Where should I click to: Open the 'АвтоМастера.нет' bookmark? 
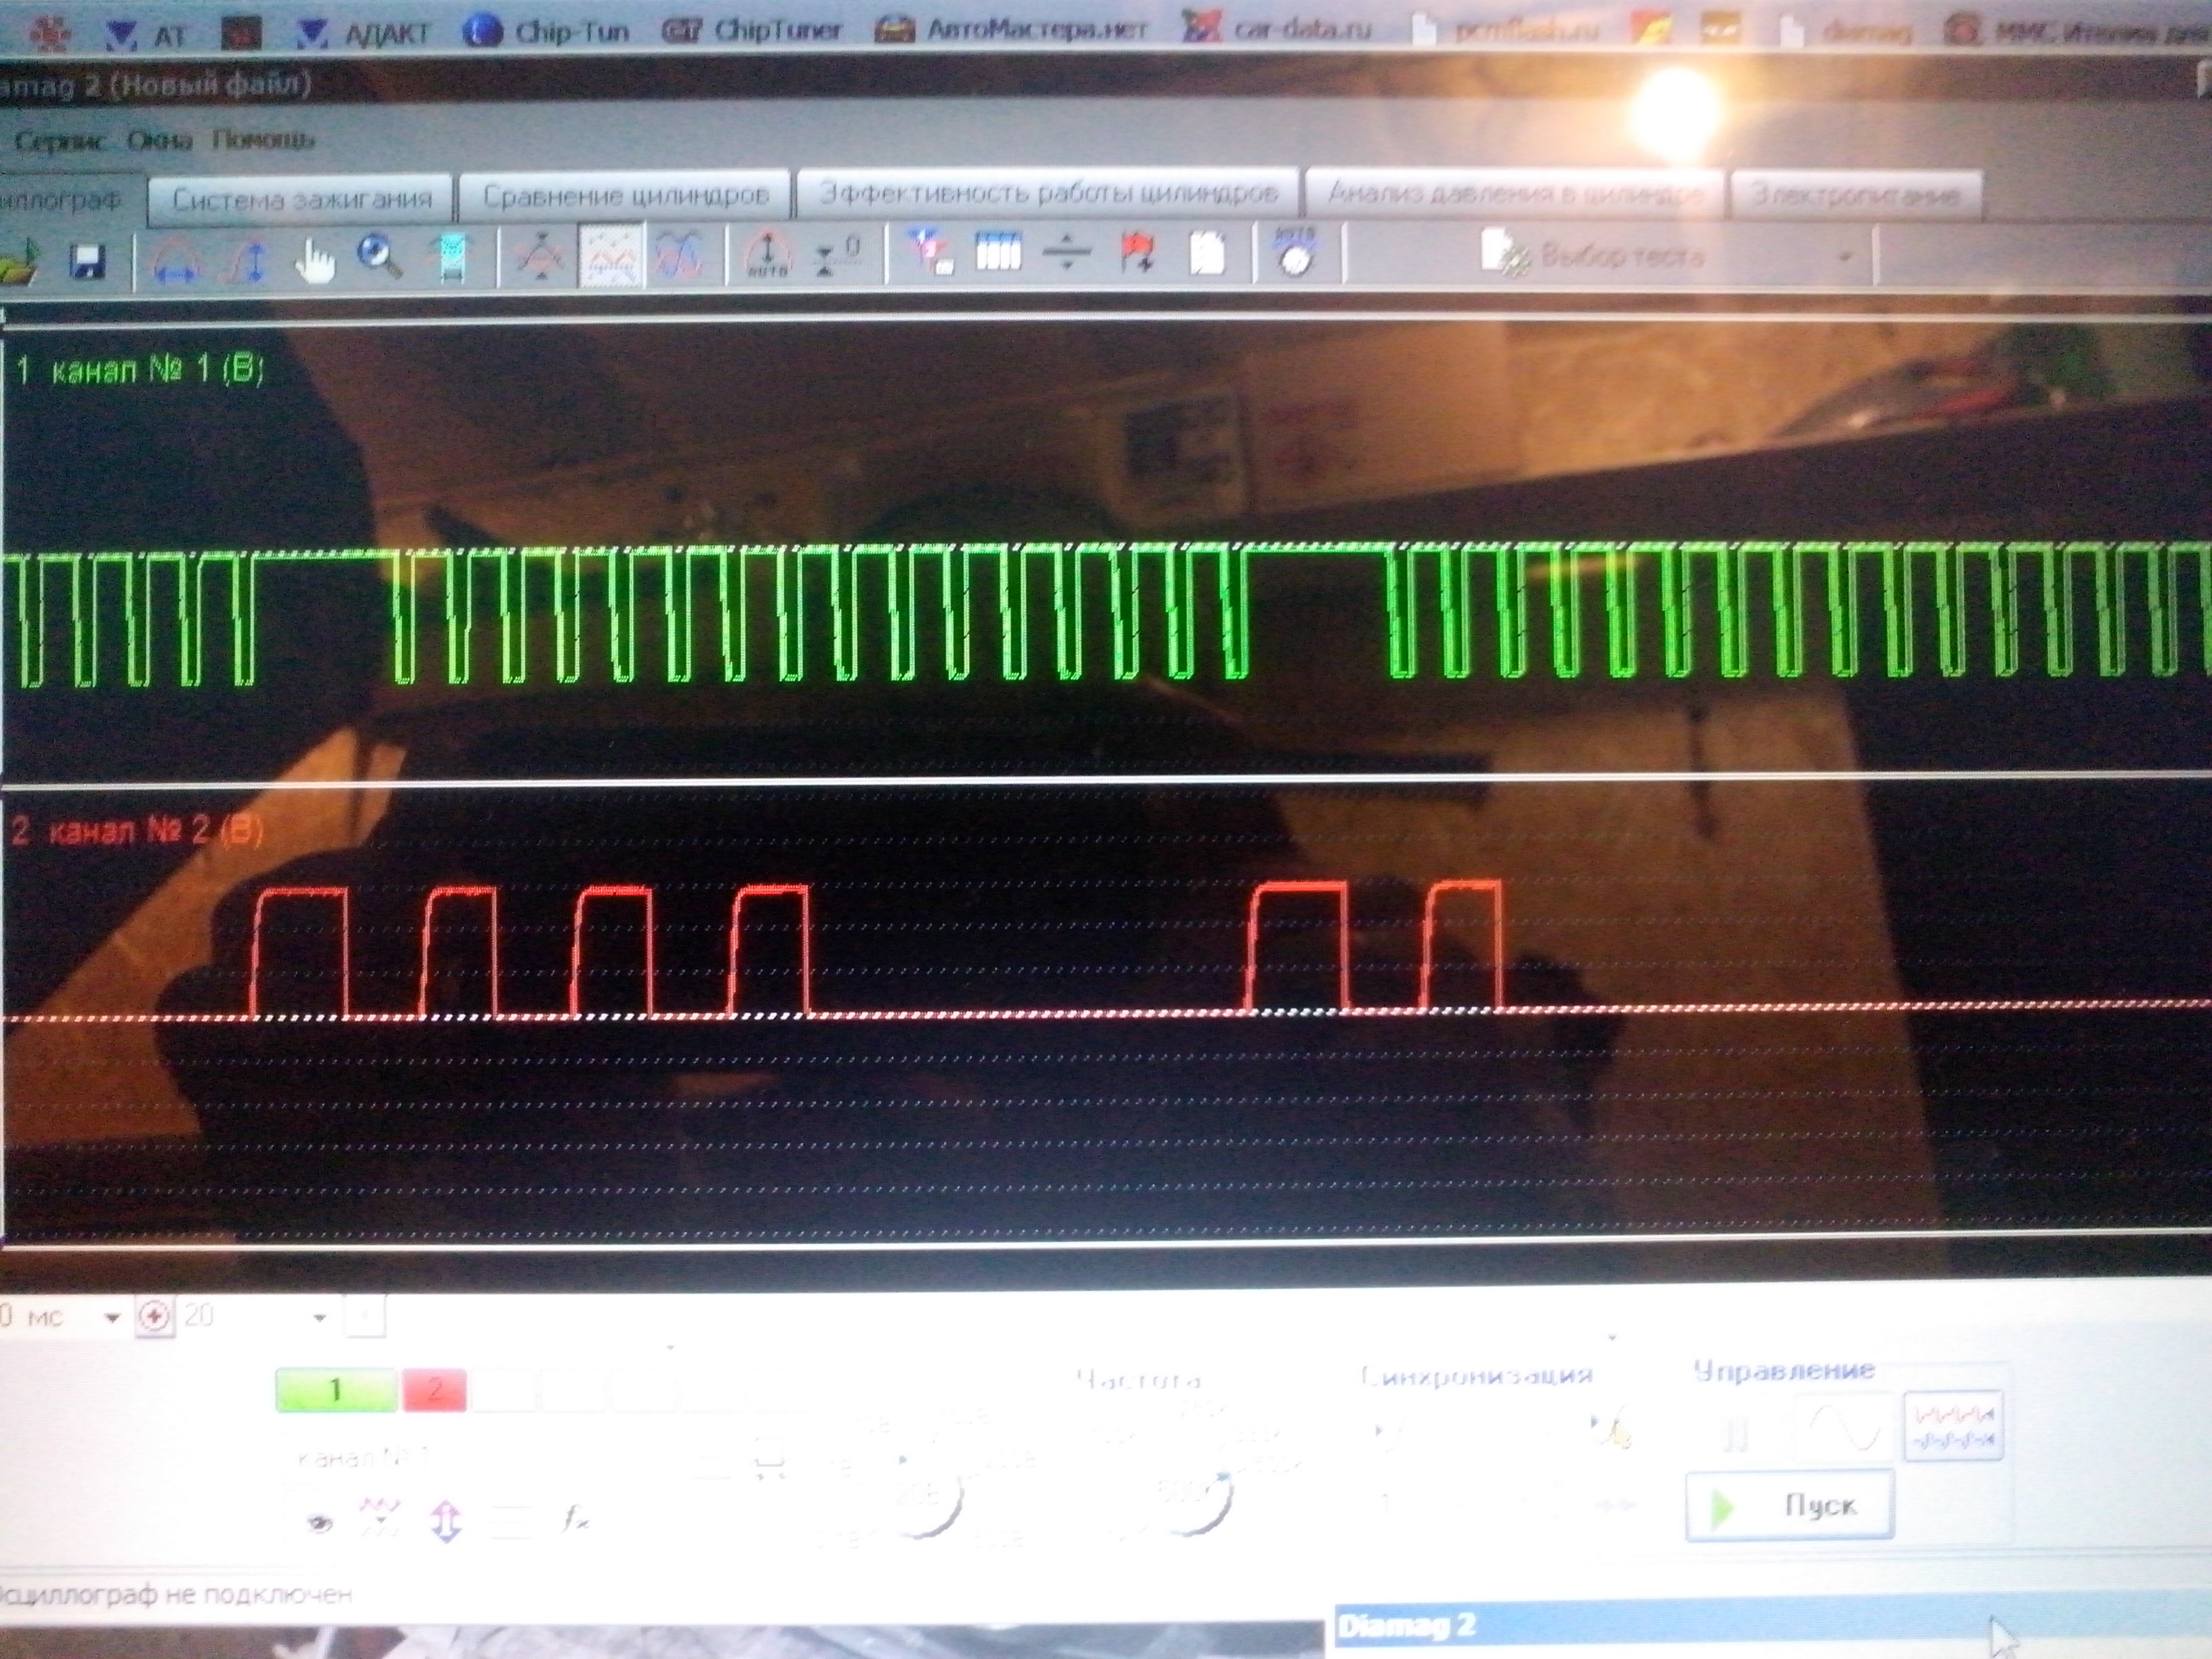point(1011,30)
